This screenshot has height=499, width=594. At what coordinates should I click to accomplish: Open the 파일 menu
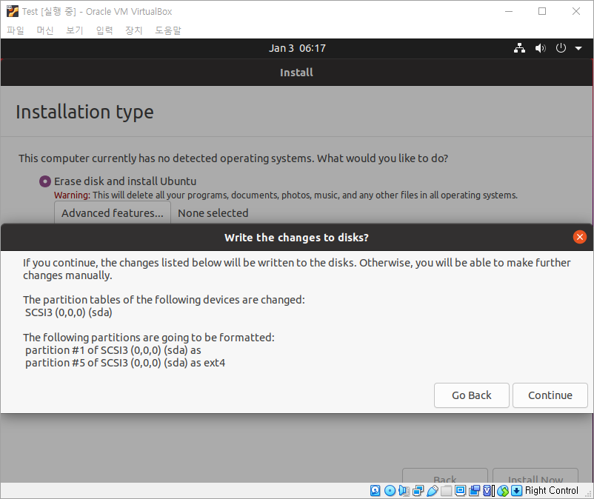[x=16, y=30]
